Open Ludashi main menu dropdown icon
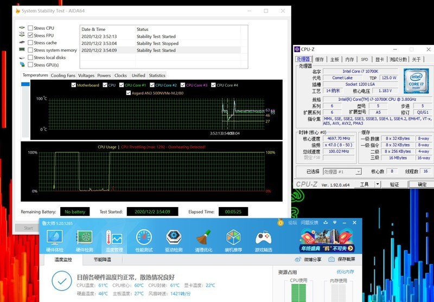Screen dimensions: 434x302 point(335,222)
